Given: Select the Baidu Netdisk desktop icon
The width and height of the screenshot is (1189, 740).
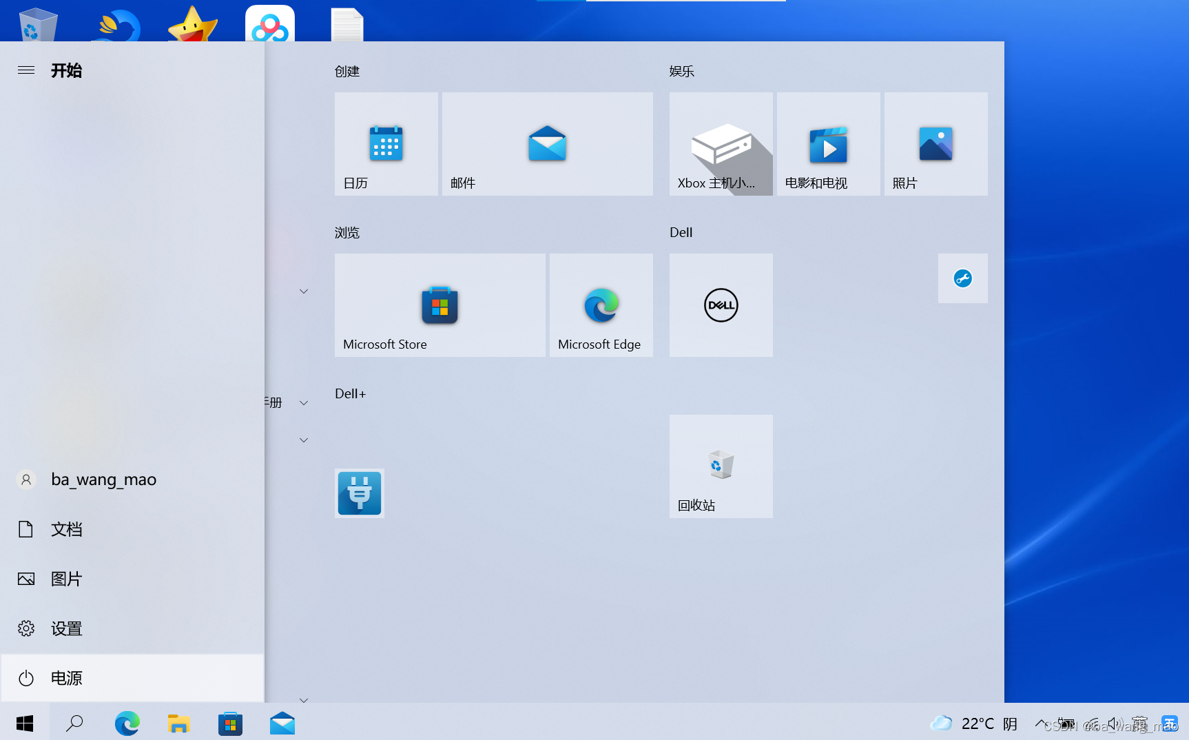Looking at the screenshot, I should point(270,23).
